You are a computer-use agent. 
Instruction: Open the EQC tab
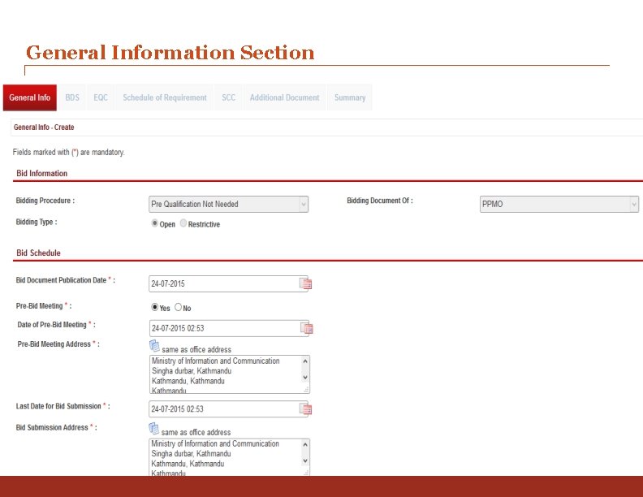click(x=101, y=97)
